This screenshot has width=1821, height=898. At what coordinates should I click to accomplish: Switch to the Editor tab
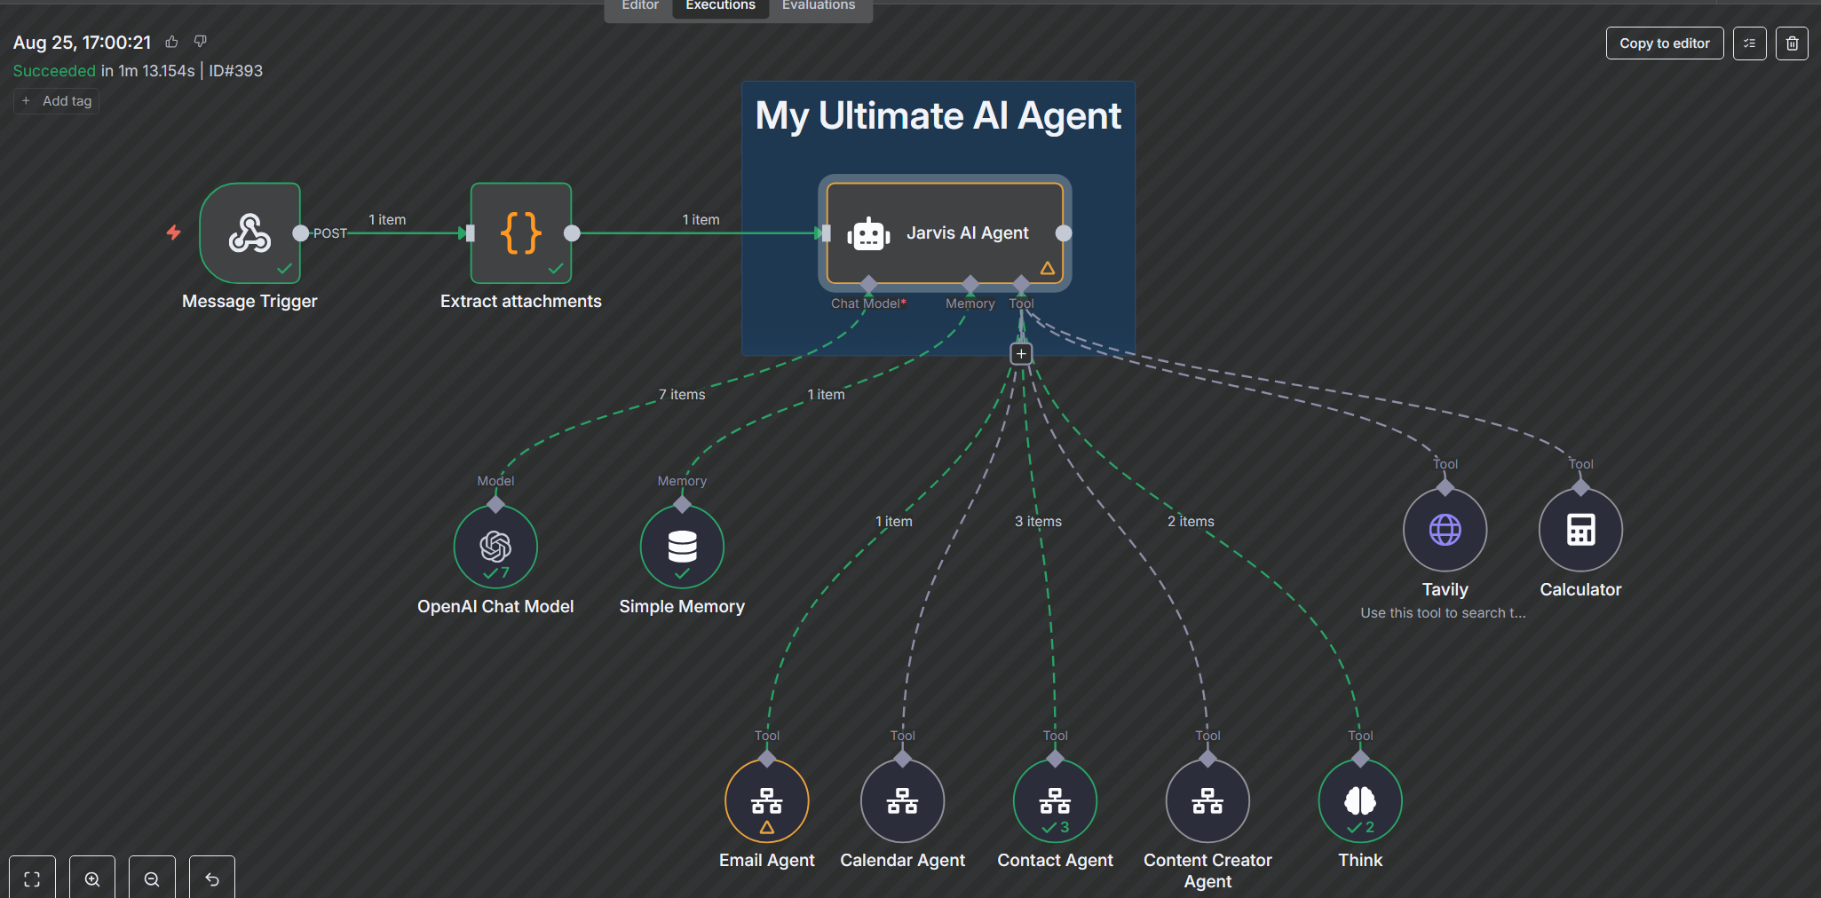click(x=638, y=5)
